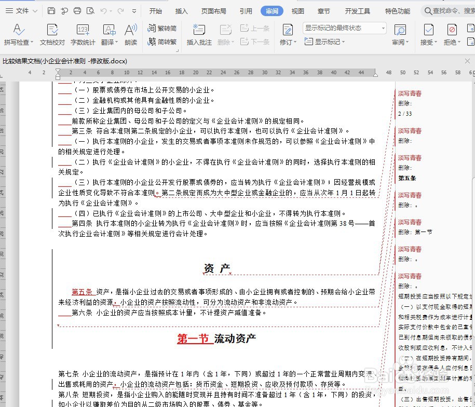Switch to the 插入 tab

tap(182, 11)
